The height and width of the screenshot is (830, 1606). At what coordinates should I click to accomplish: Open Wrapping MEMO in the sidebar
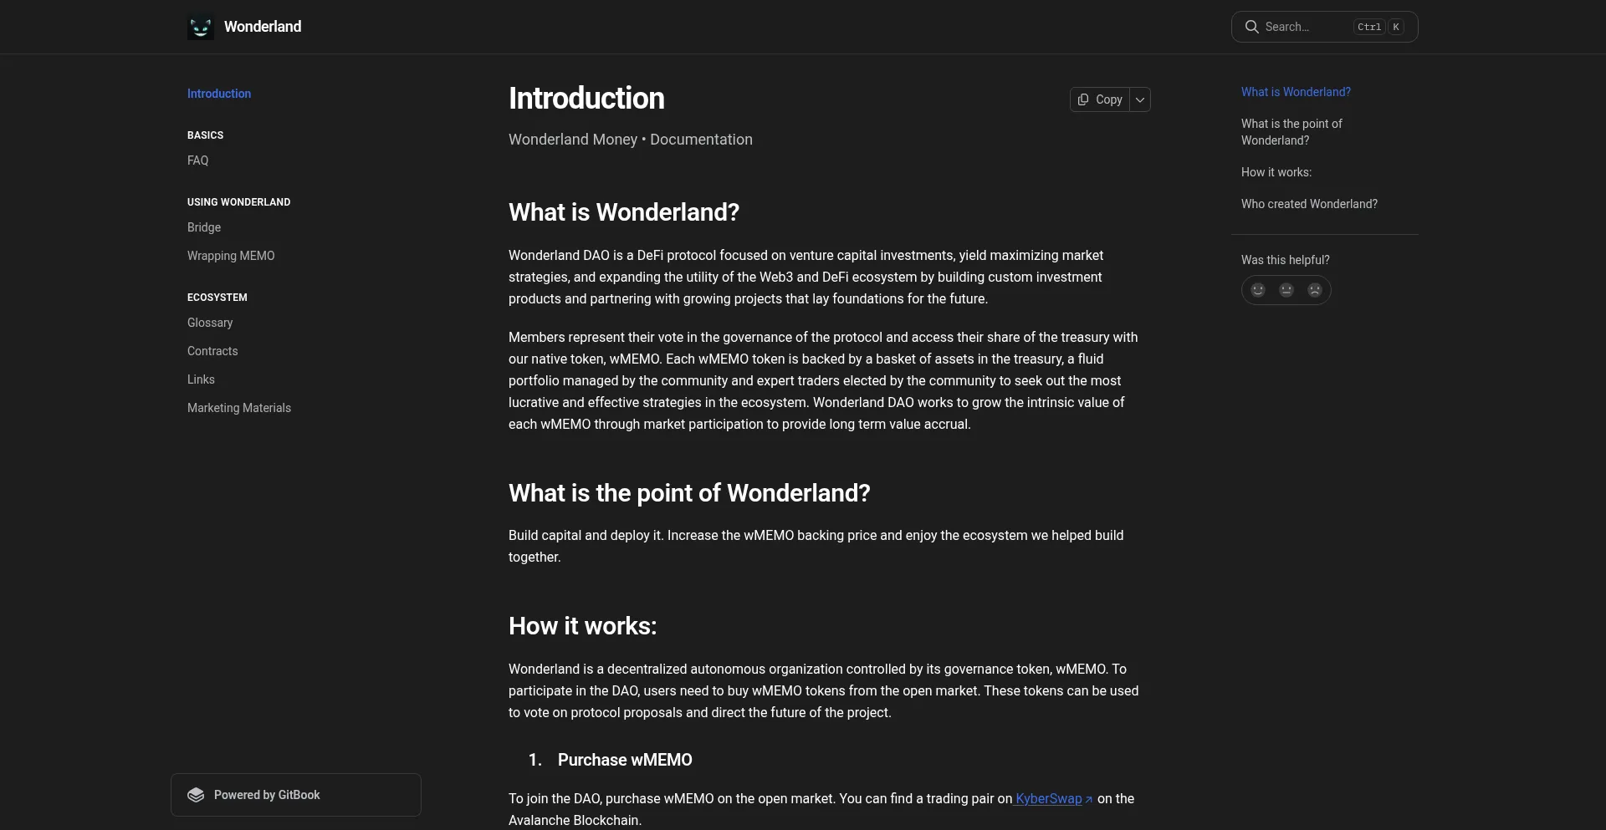[x=231, y=256]
